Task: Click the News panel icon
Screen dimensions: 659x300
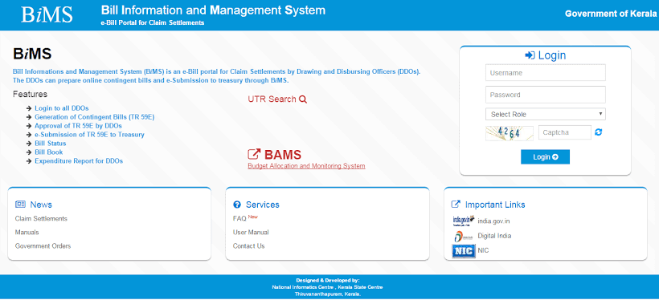Action: coord(20,205)
